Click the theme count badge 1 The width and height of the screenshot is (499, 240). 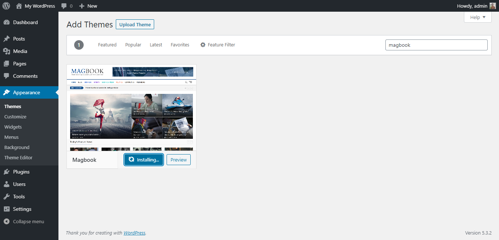tap(79, 45)
